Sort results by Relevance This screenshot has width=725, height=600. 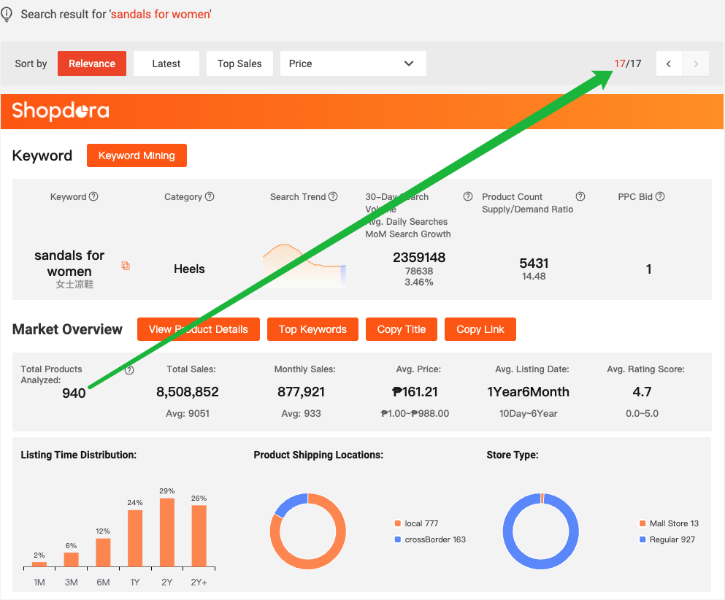tap(92, 64)
